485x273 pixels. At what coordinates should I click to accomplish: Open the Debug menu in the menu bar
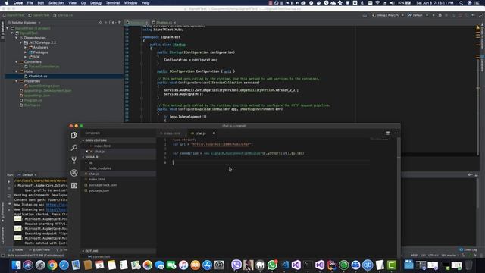click(95, 3)
